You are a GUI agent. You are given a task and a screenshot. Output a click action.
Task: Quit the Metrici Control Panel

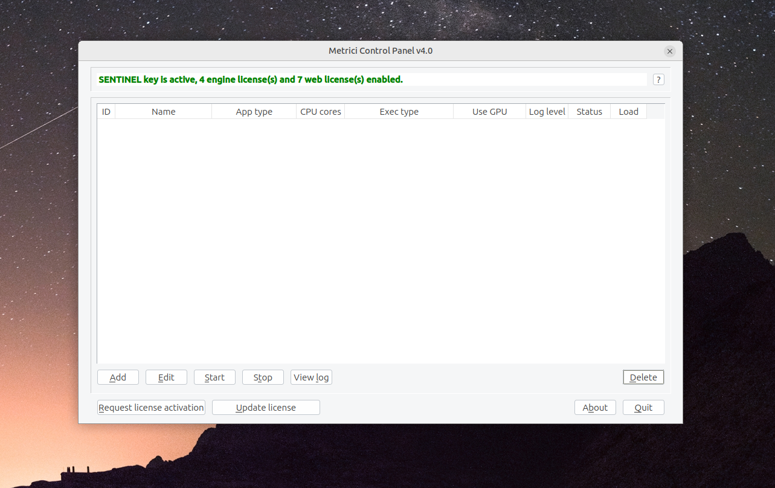[643, 407]
